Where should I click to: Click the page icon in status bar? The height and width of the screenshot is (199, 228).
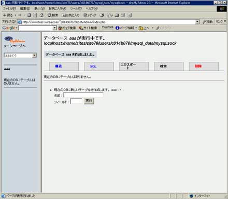[x=3, y=196]
